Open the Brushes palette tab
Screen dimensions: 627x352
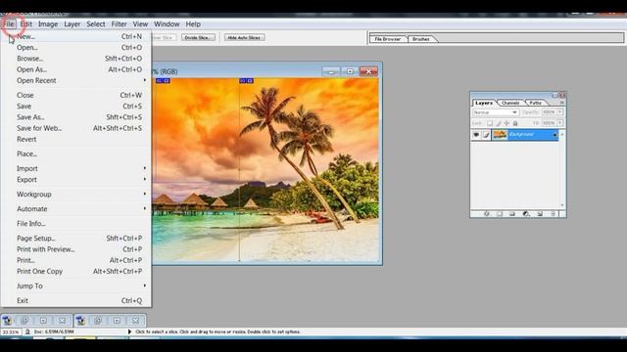(420, 39)
